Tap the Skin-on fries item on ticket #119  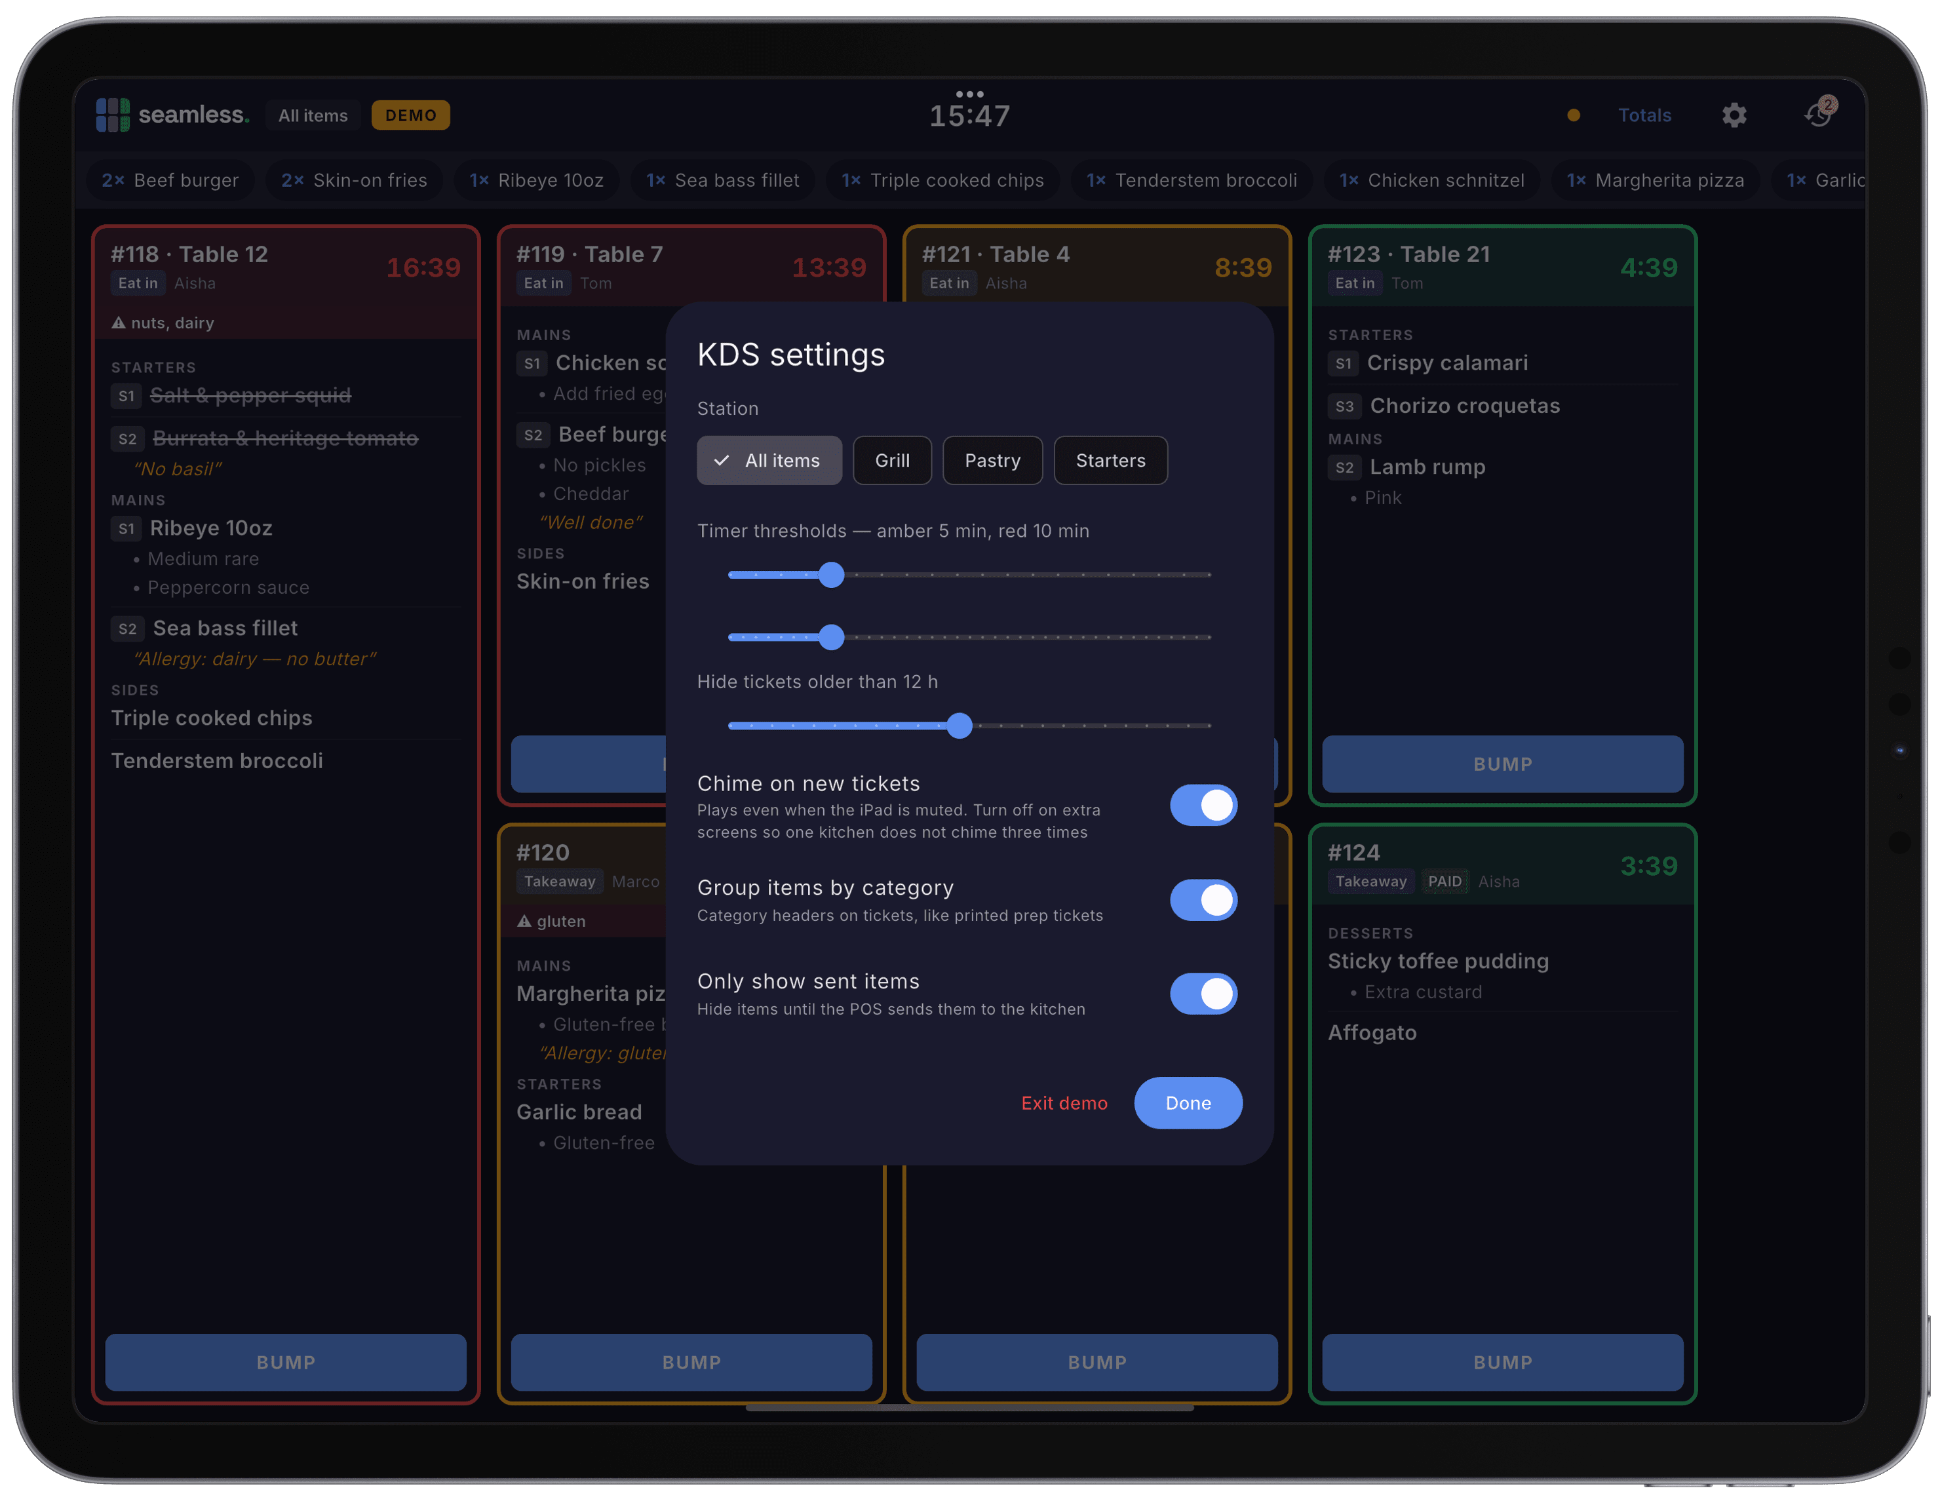click(583, 582)
